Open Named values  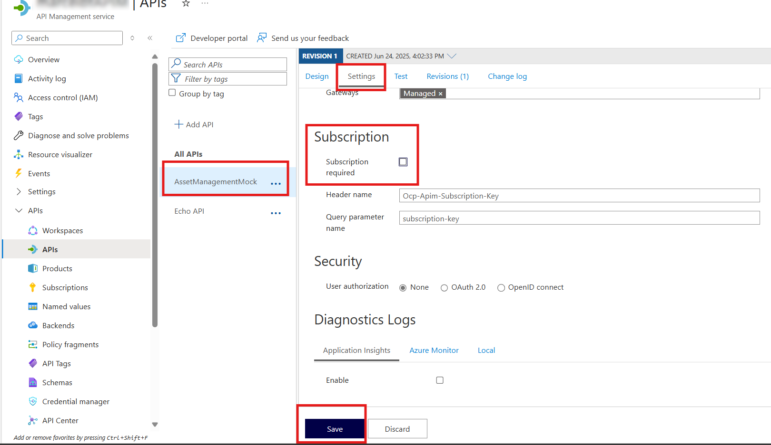click(66, 306)
